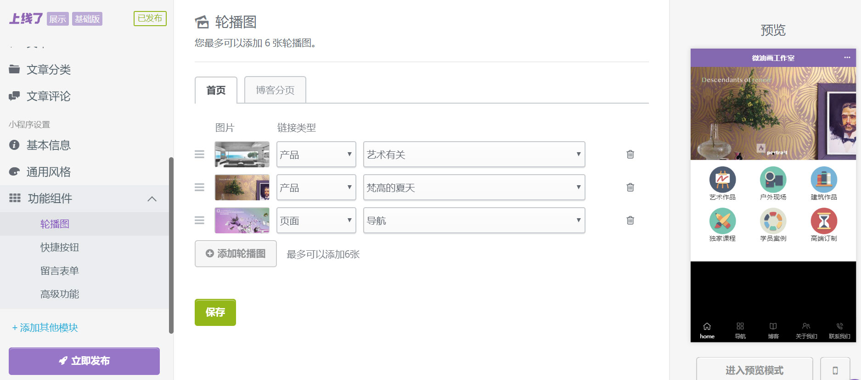Click the 保存 button
The width and height of the screenshot is (861, 380).
pos(215,312)
